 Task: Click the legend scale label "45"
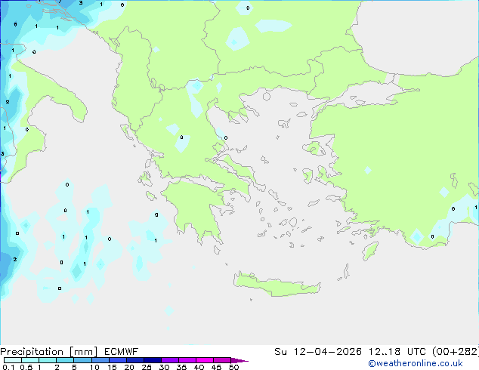(216, 367)
